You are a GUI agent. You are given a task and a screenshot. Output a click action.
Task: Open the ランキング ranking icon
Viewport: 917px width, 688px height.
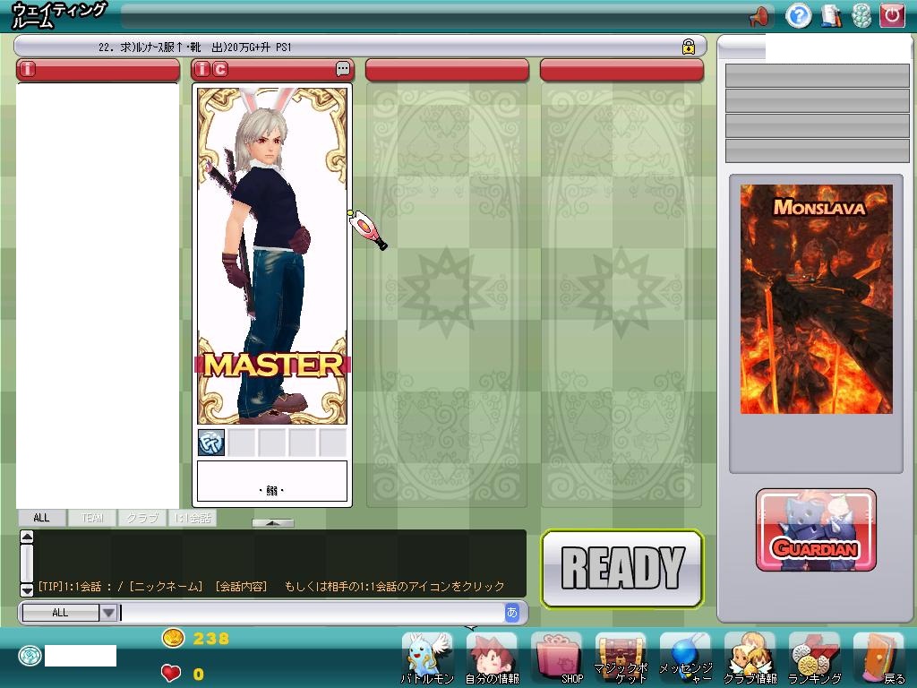click(814, 658)
